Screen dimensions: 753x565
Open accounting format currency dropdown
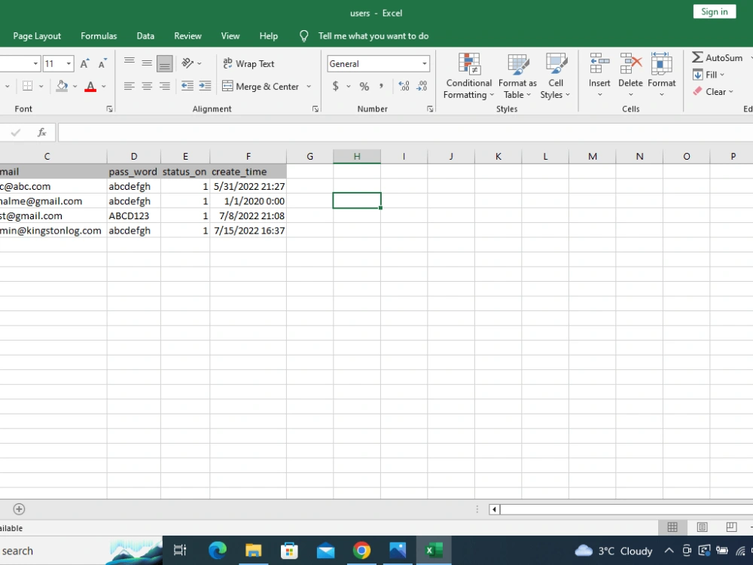coord(348,87)
